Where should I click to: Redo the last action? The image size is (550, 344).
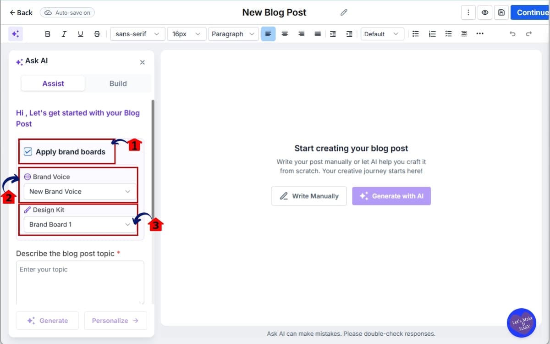[x=528, y=34]
